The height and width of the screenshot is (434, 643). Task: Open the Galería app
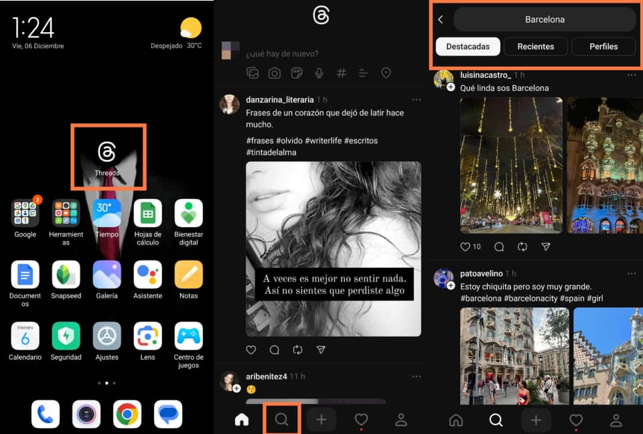106,275
